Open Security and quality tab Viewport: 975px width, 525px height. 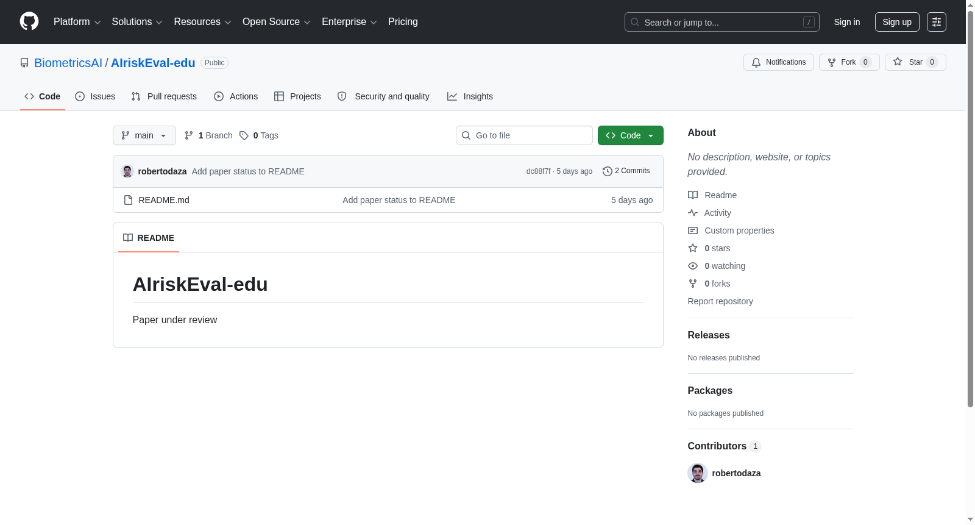click(383, 96)
